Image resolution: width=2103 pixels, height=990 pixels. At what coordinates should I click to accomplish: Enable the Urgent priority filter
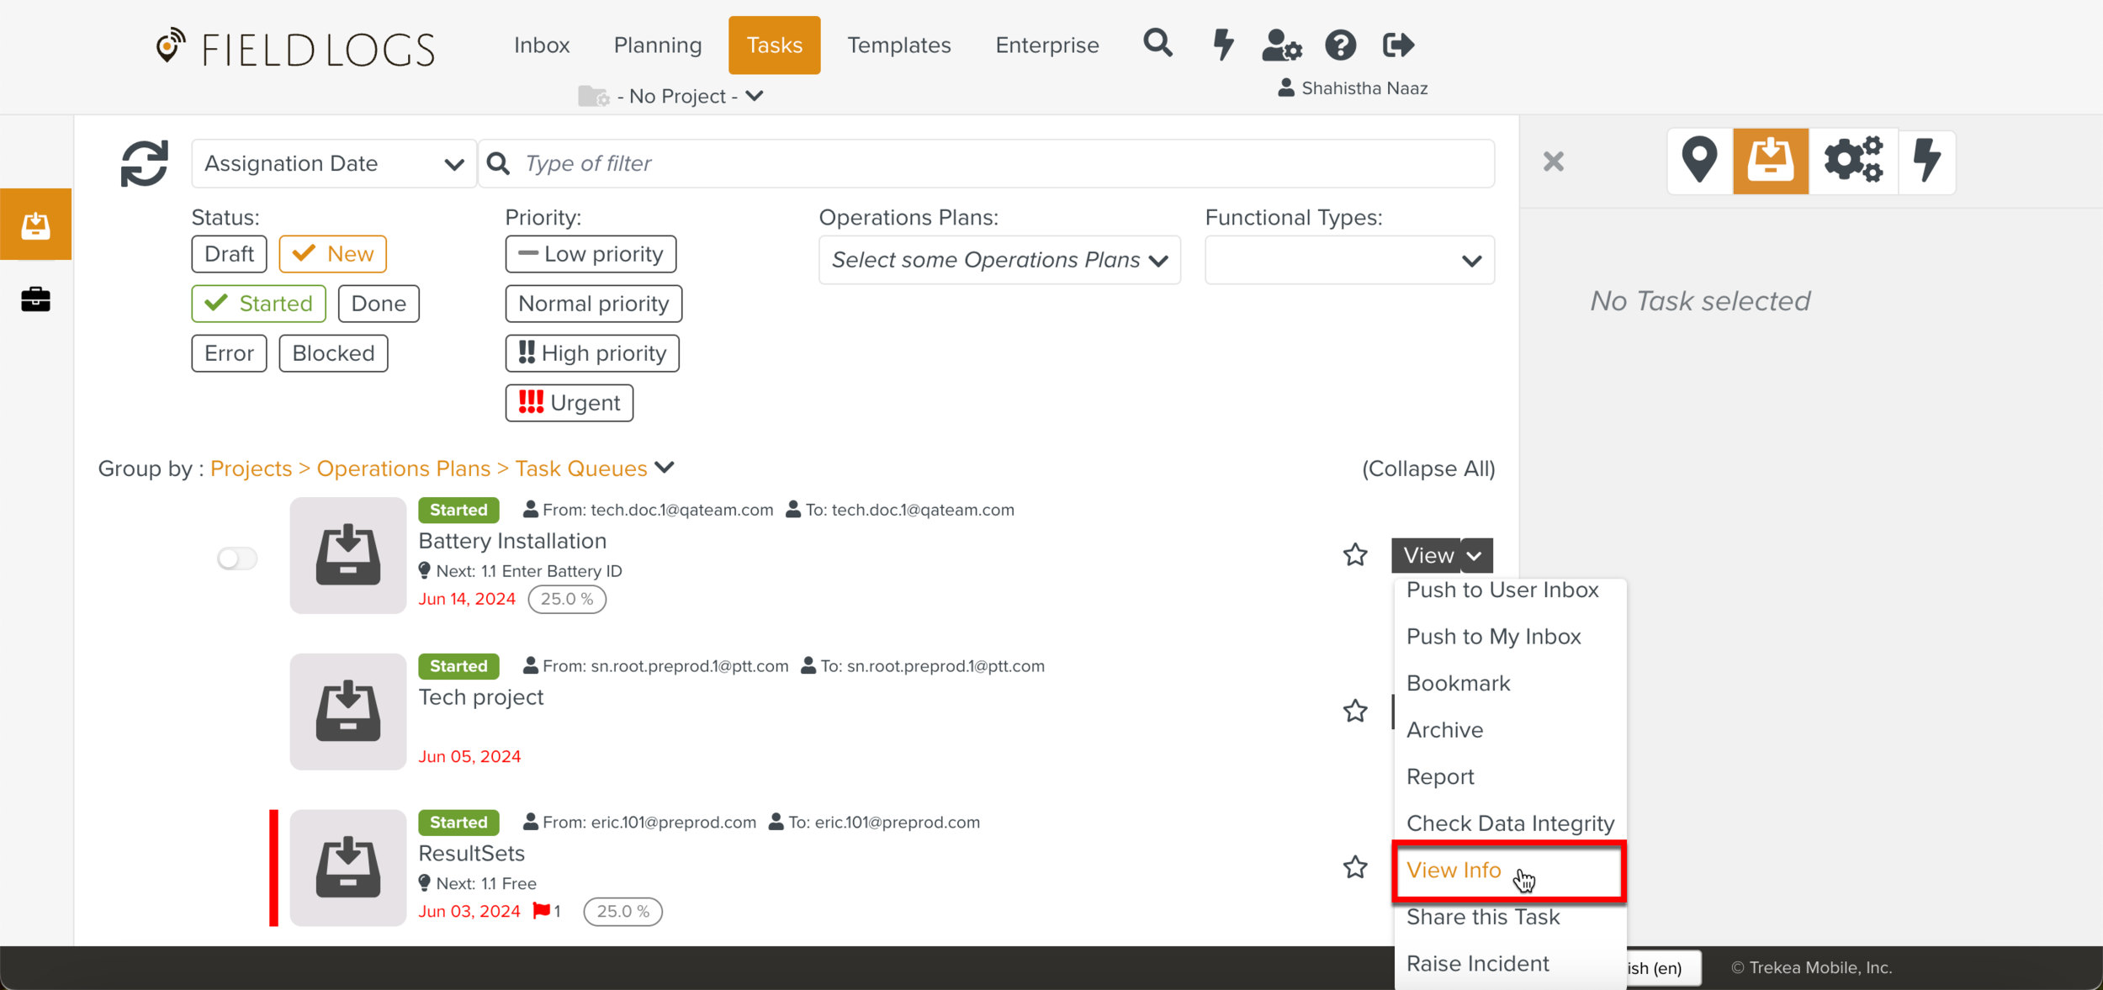pyautogui.click(x=569, y=403)
